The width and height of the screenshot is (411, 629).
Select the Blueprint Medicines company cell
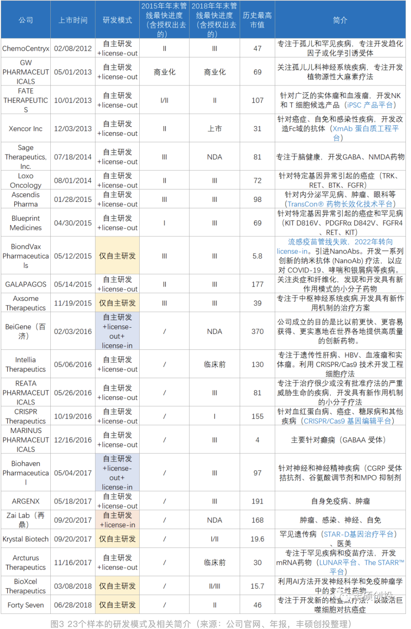click(x=26, y=223)
